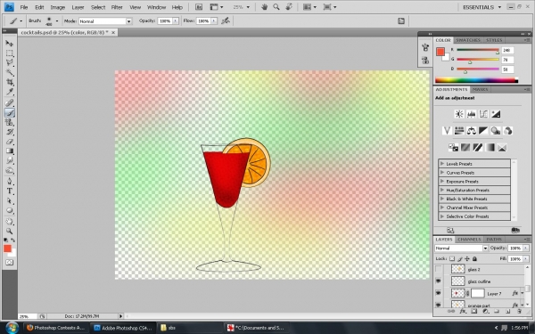Select the Crop tool
The height and width of the screenshot is (334, 535).
10,82
